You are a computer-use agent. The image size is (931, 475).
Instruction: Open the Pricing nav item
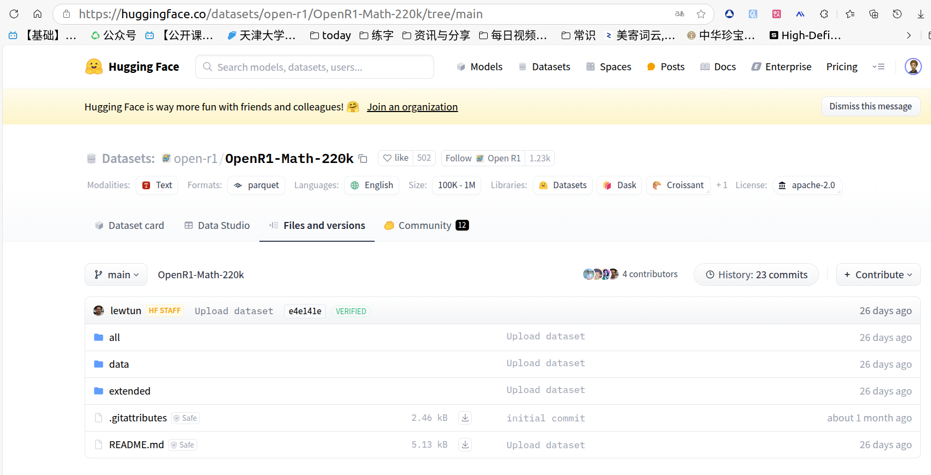pos(841,66)
